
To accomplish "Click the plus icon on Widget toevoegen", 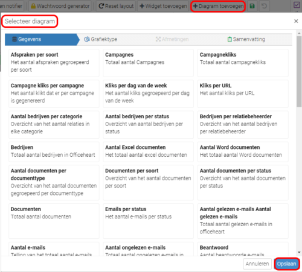I will tap(142, 6).
